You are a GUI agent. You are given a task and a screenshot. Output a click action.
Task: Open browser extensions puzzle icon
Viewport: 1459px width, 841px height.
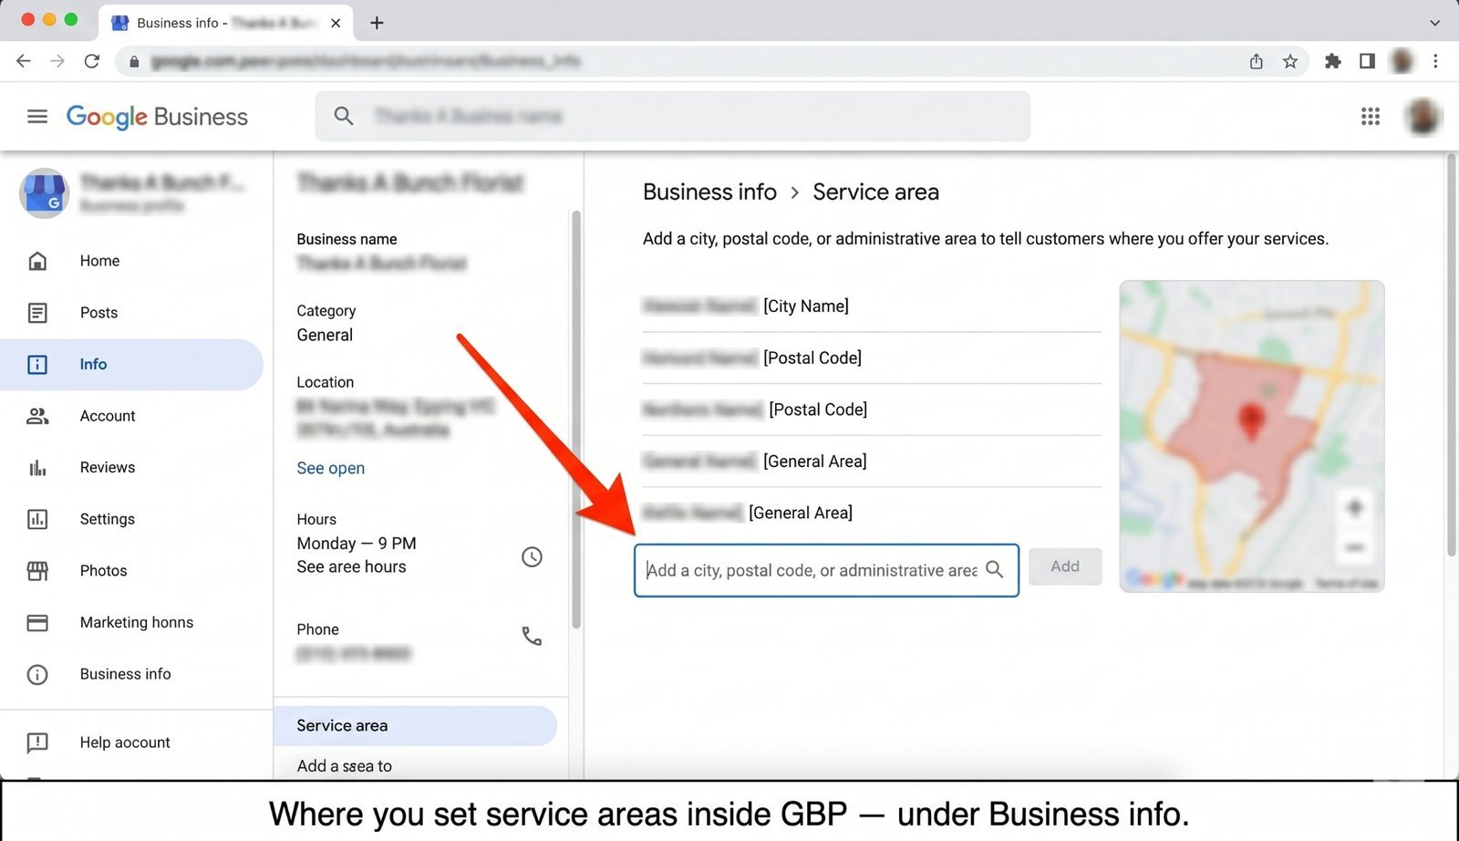[x=1333, y=61]
